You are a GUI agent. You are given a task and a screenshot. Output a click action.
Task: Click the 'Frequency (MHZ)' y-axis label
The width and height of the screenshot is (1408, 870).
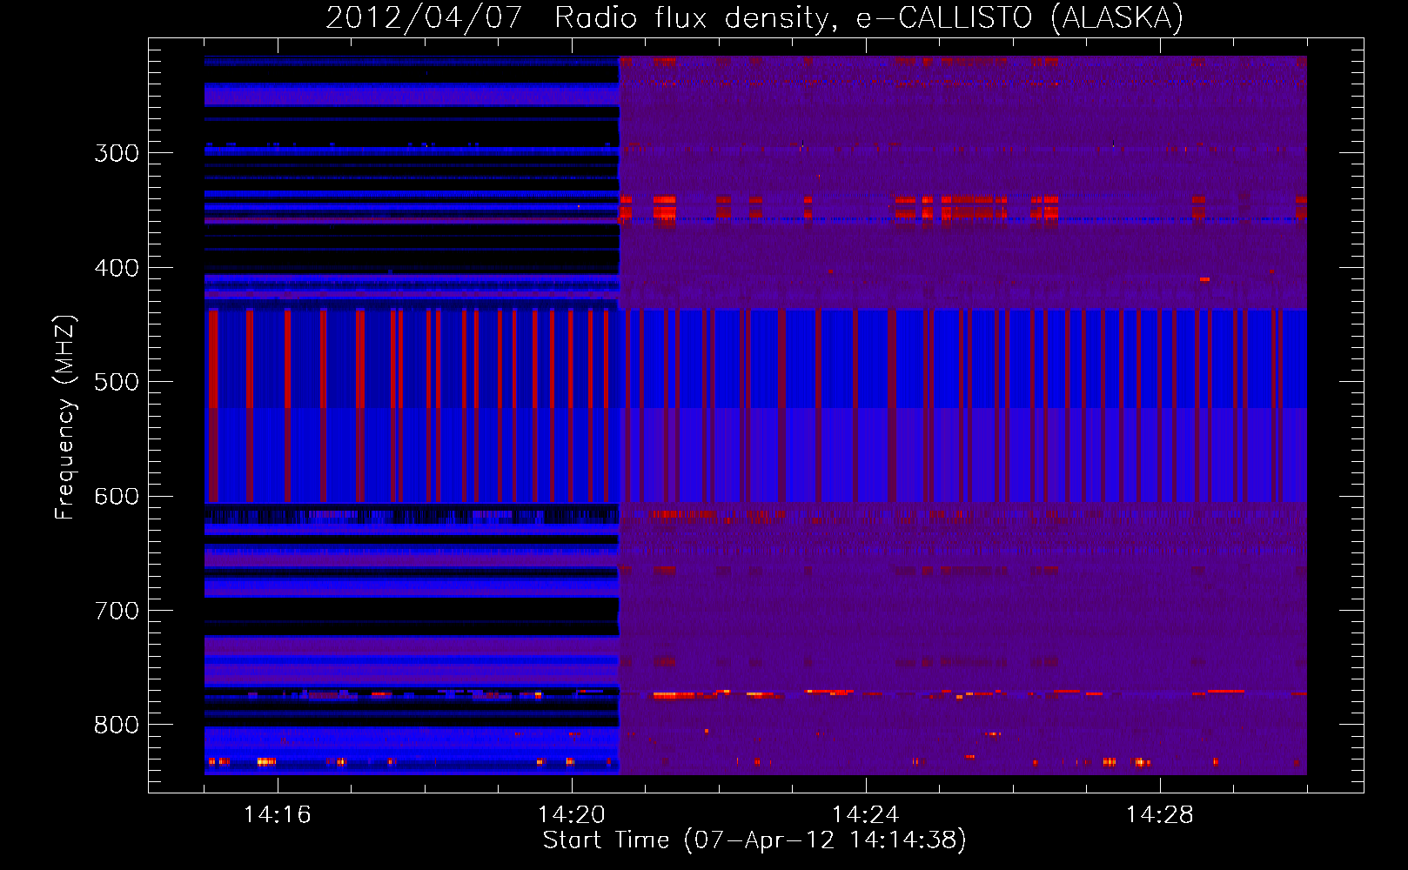click(65, 418)
